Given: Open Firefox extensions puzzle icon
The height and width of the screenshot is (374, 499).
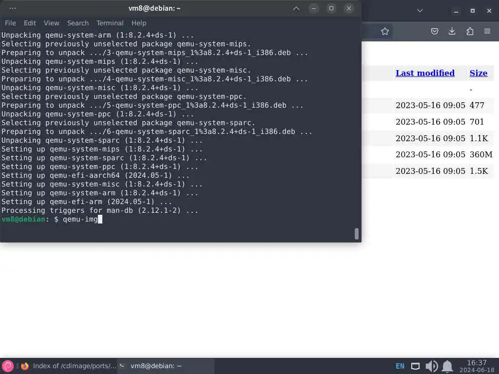Looking at the screenshot, I should (470, 31).
